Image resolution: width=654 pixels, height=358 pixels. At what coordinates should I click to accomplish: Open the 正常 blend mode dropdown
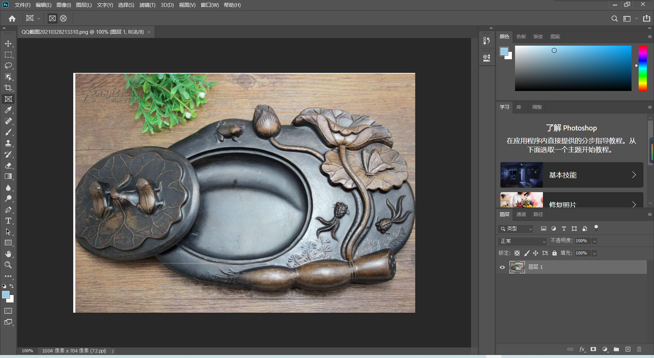(x=522, y=241)
